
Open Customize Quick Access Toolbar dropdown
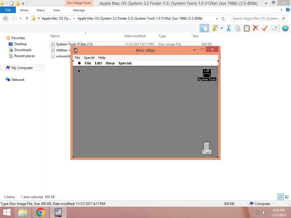pyautogui.click(x=23, y=3)
